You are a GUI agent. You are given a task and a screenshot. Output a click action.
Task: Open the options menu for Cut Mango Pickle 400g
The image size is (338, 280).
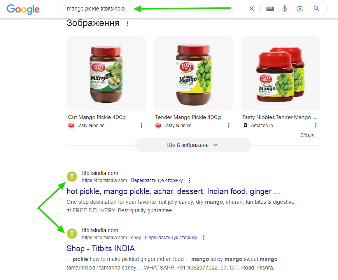pos(142,125)
